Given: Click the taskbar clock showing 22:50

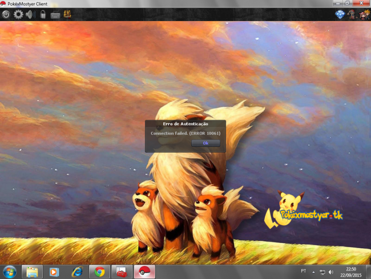Looking at the screenshot, I should click(x=351, y=272).
